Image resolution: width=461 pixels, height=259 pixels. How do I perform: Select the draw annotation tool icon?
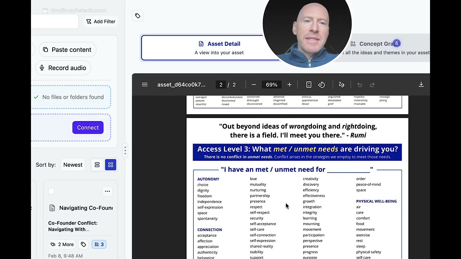[x=341, y=85]
